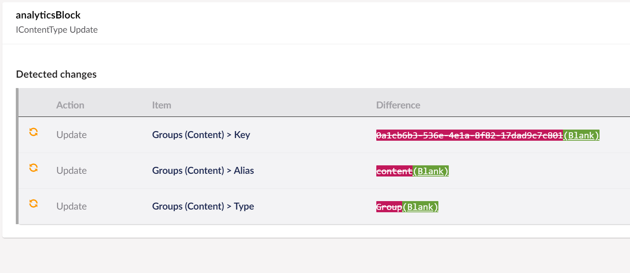630x273 pixels.
Task: Click the Detected changes heading
Action: pyautogui.click(x=56, y=74)
